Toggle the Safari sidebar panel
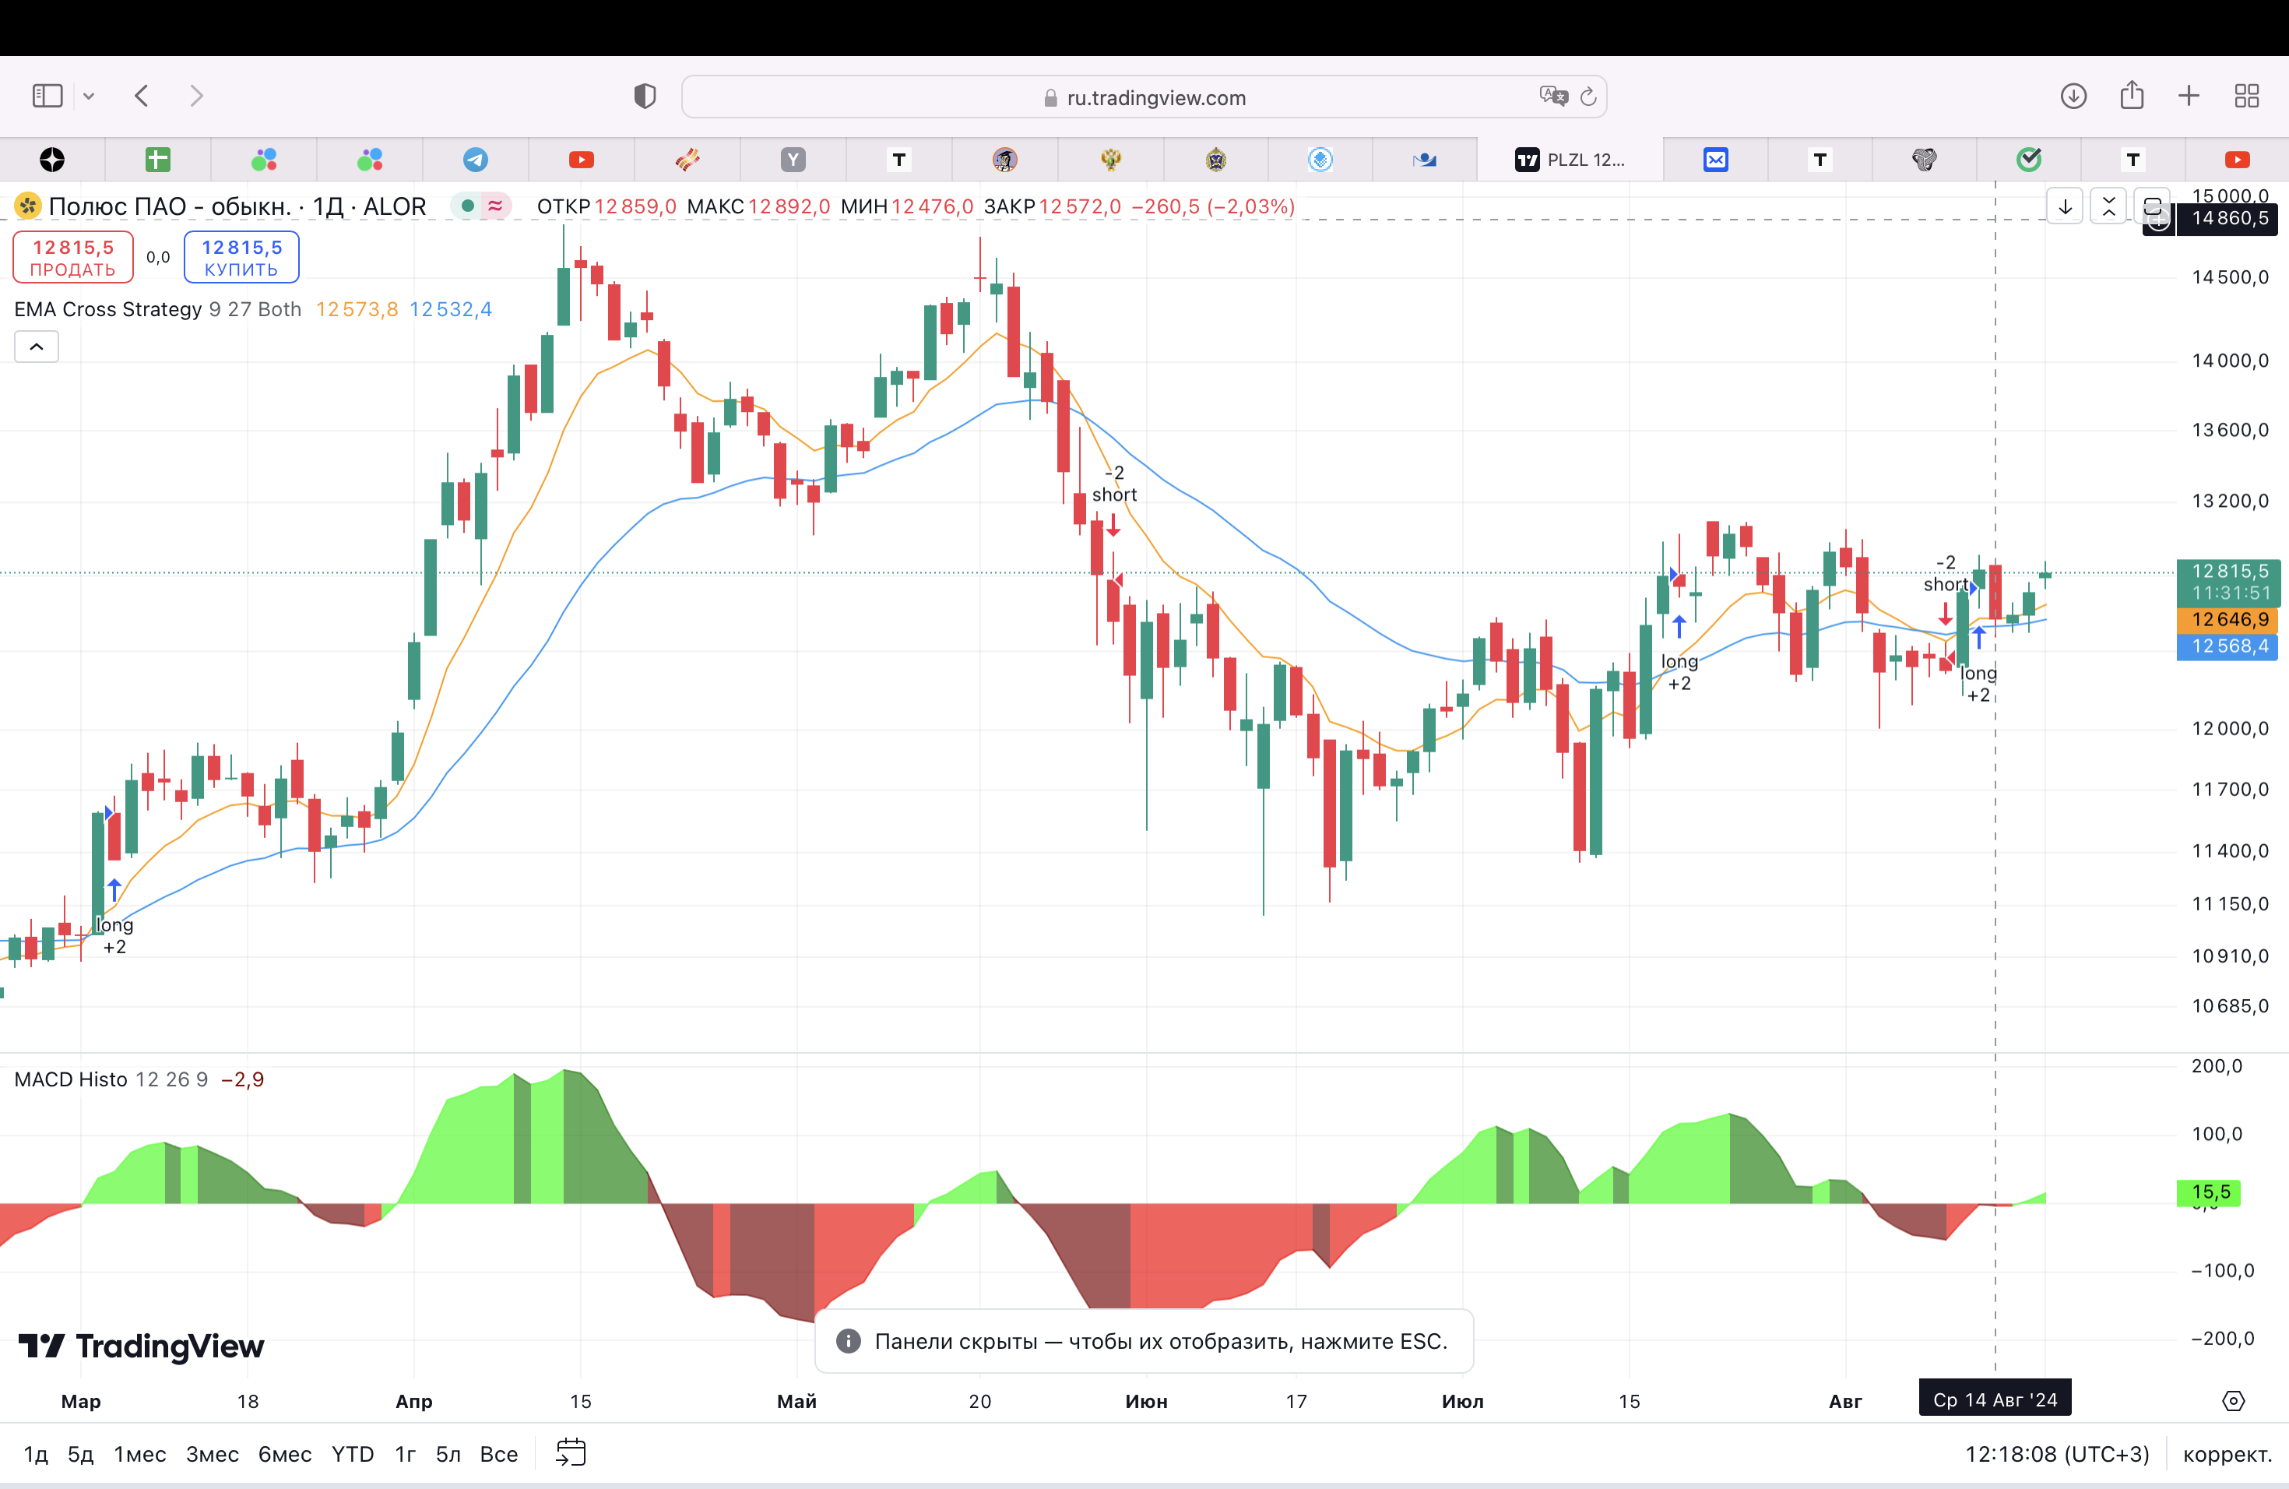The image size is (2289, 1489). point(47,97)
